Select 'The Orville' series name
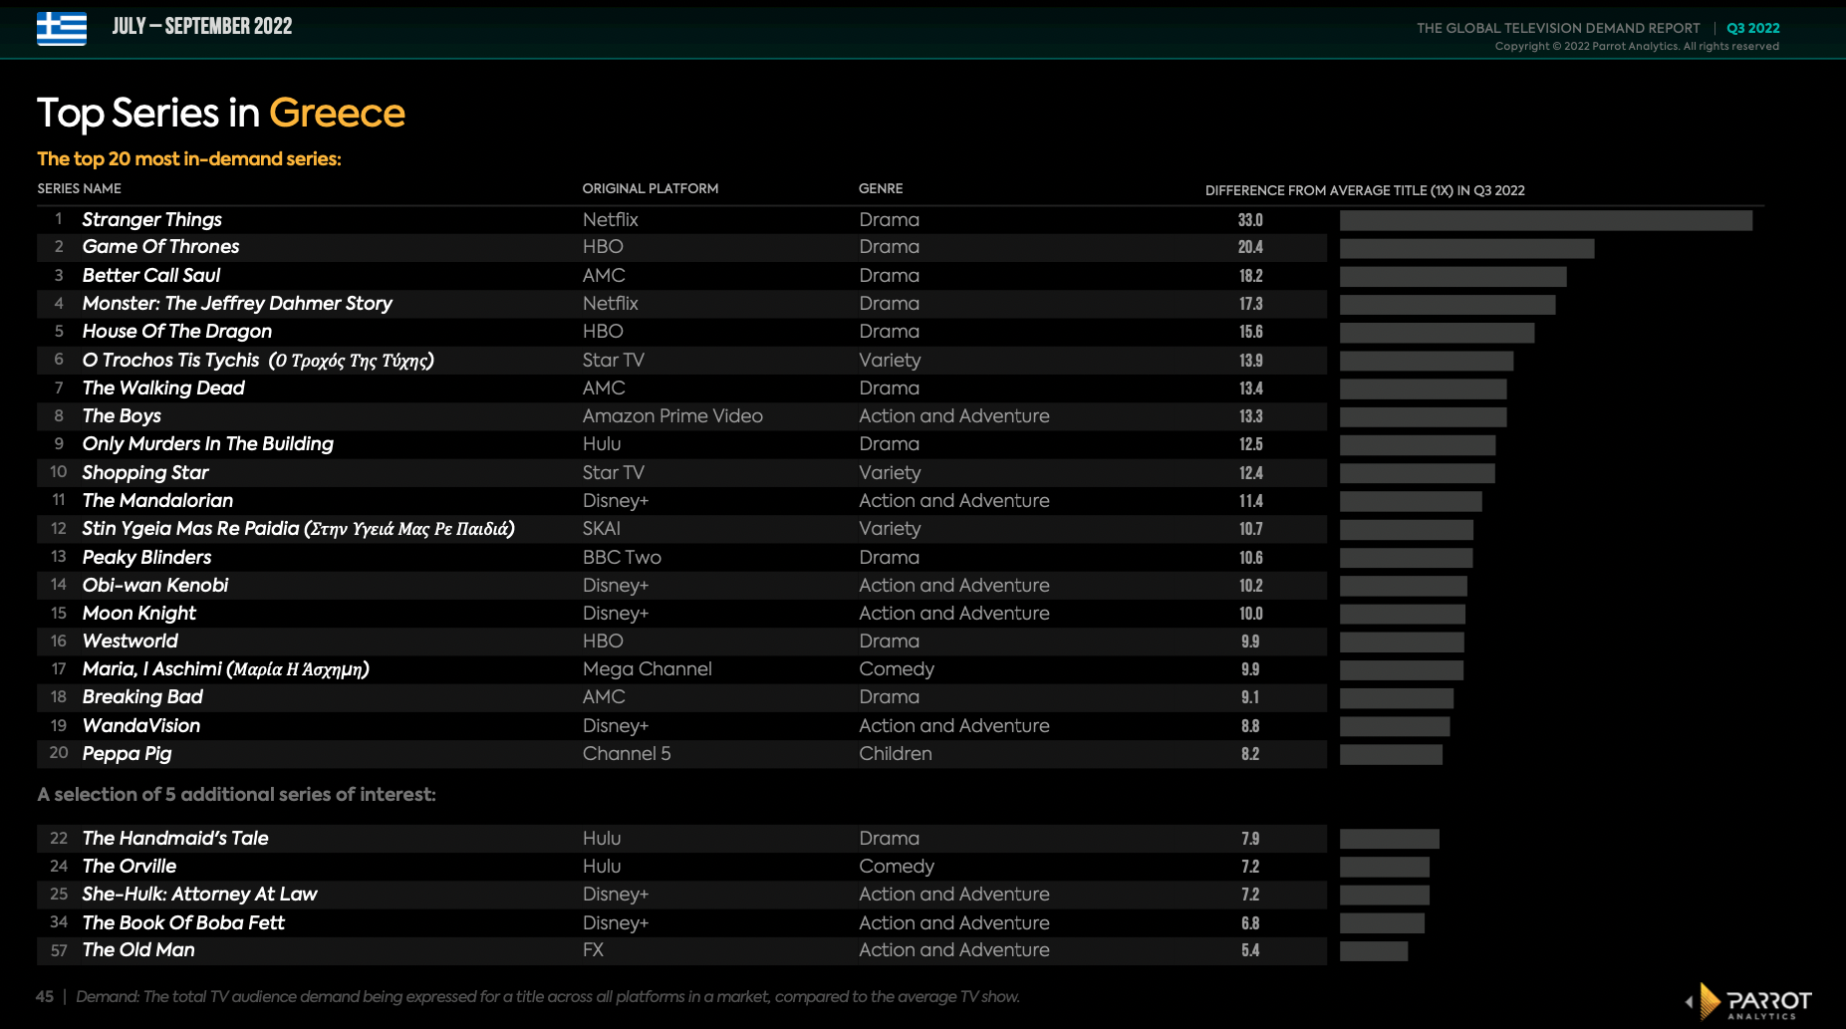Image resolution: width=1846 pixels, height=1029 pixels. coord(130,866)
